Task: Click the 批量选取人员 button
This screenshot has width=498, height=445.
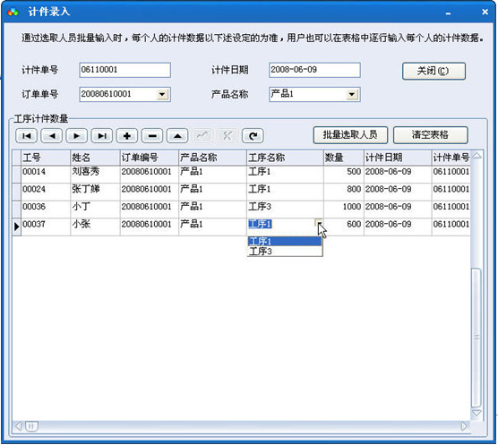Action: click(350, 135)
